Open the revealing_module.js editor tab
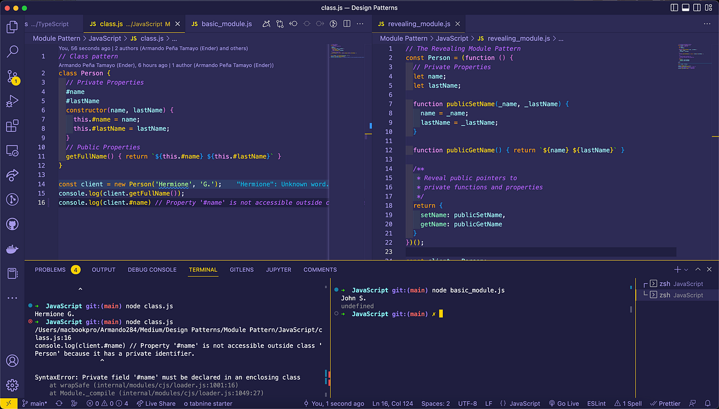Screen dimensions: 719x409 418,23
